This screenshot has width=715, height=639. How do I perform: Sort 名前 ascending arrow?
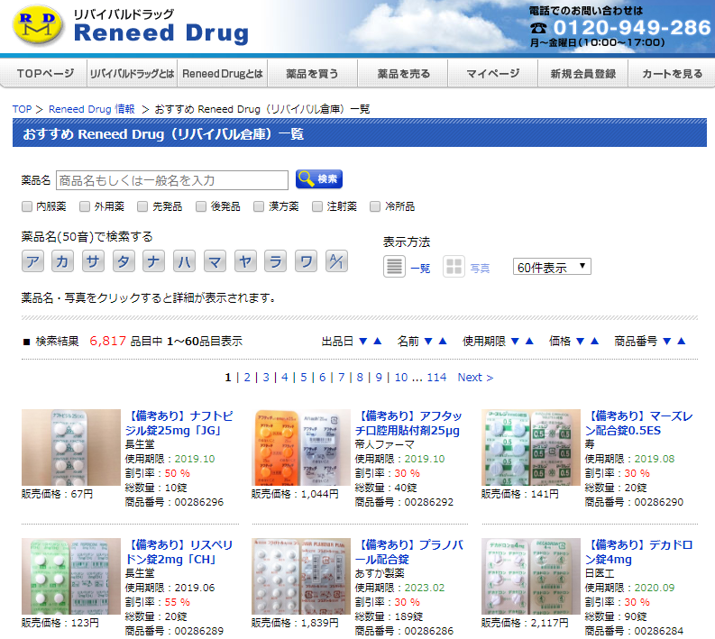[x=443, y=341]
